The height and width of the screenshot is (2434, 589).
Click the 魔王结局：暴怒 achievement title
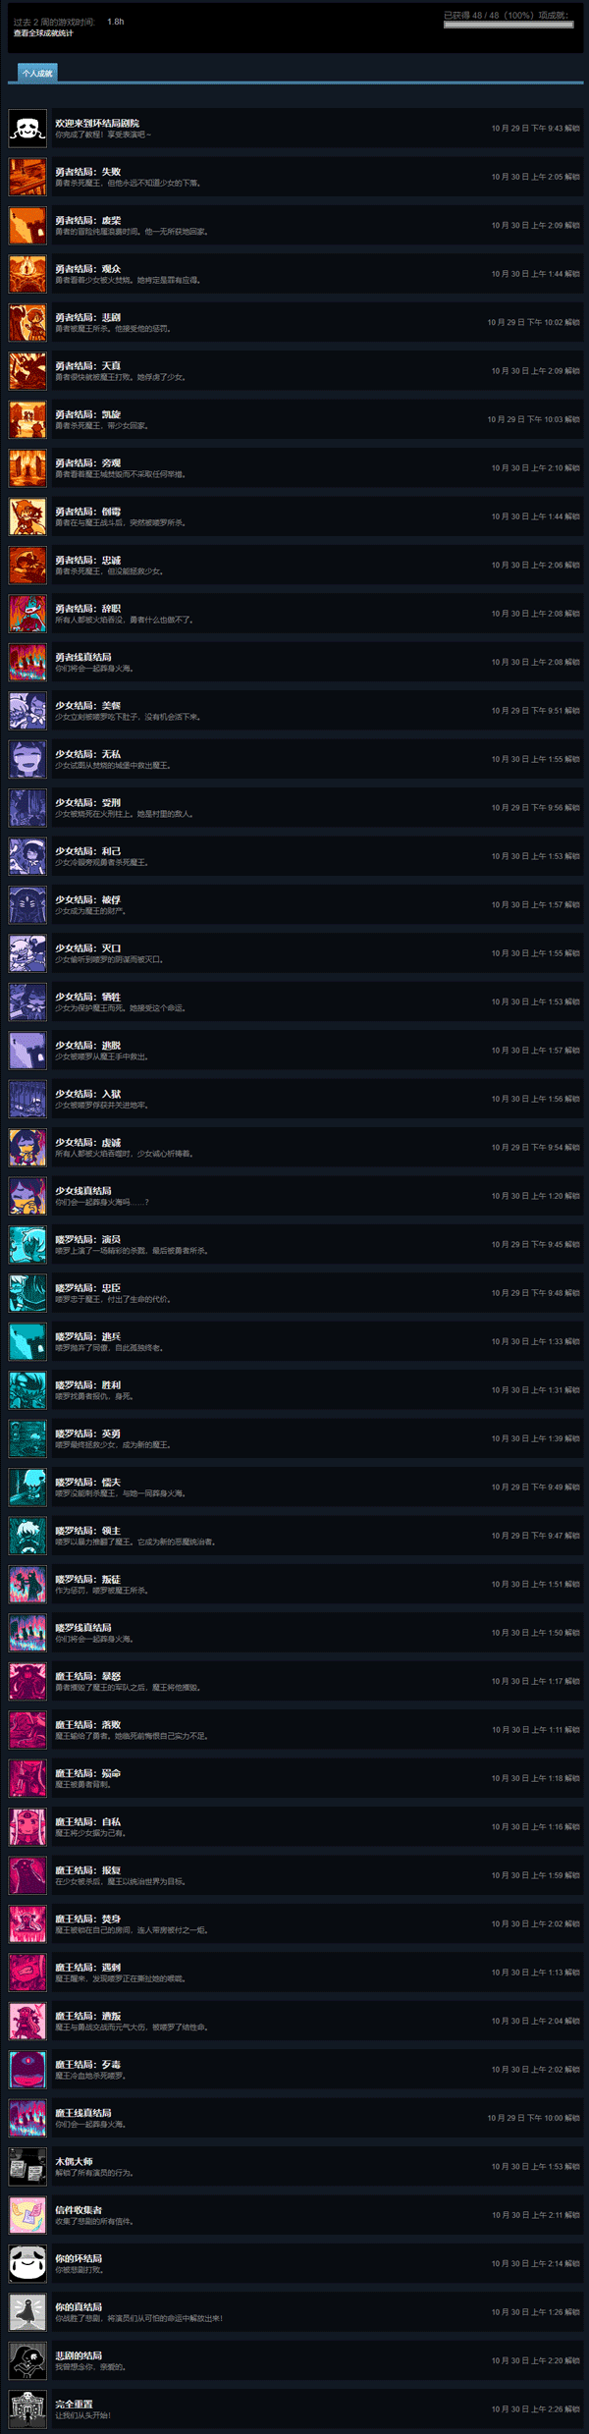(x=88, y=1676)
